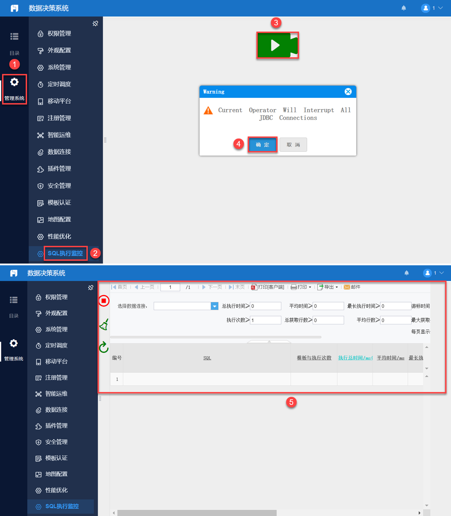This screenshot has height=516, width=451.
Task: Jump to last page with 末页
Action: click(237, 287)
